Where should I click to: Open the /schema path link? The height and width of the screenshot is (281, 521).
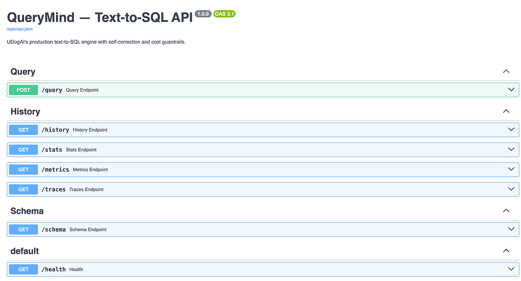[53, 230]
